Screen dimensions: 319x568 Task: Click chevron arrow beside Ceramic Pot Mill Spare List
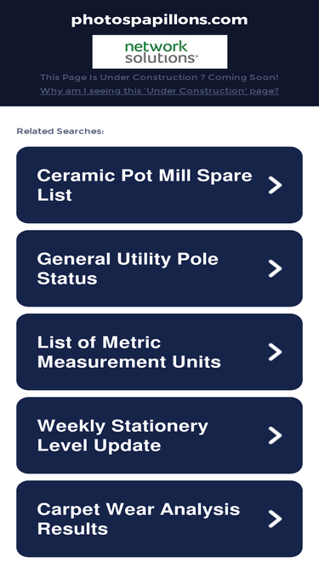[276, 185]
